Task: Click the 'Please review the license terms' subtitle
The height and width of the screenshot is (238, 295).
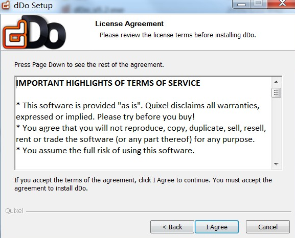Action: point(177,35)
